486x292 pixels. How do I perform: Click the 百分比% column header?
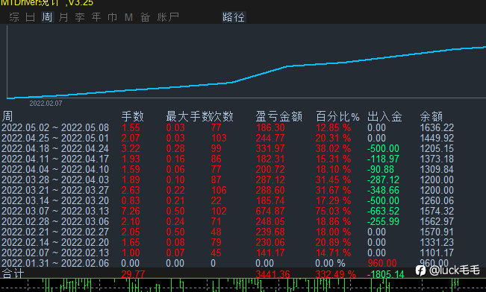(337, 117)
